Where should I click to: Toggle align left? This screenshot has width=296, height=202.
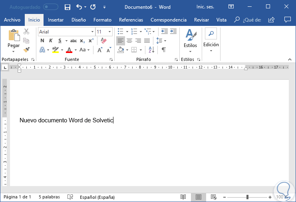coord(121,41)
